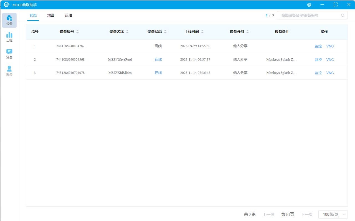Expand the 100条/页 page size dropdown
The width and height of the screenshot is (355, 221).
pos(333,214)
